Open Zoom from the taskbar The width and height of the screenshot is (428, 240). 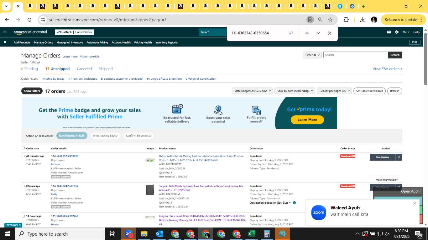pyautogui.click(x=129, y=234)
